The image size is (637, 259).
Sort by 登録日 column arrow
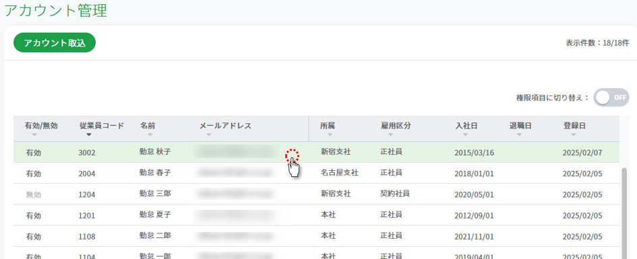coord(573,135)
